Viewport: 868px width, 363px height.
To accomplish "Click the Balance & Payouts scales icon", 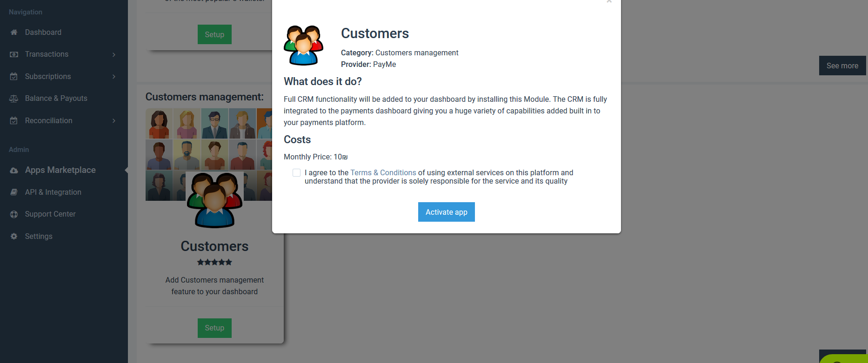I will tap(14, 99).
